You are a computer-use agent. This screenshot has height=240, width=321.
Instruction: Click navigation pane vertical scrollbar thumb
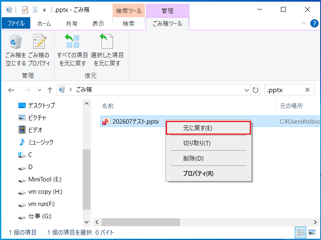pyautogui.click(x=87, y=179)
